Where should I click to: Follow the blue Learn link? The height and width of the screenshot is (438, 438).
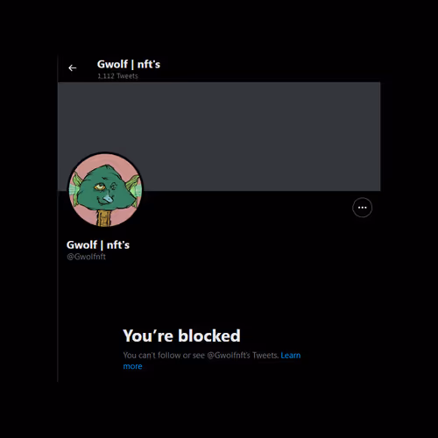(x=291, y=356)
